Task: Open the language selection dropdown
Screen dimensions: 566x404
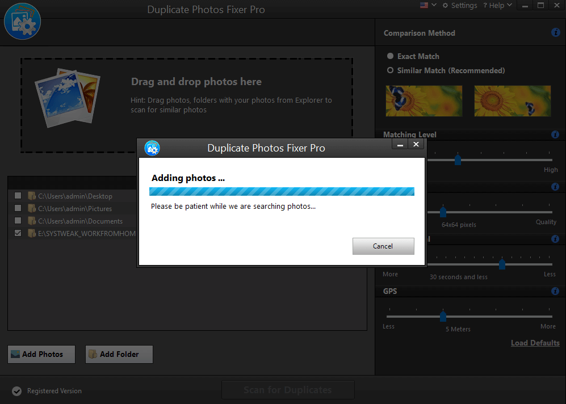Action: (433, 5)
